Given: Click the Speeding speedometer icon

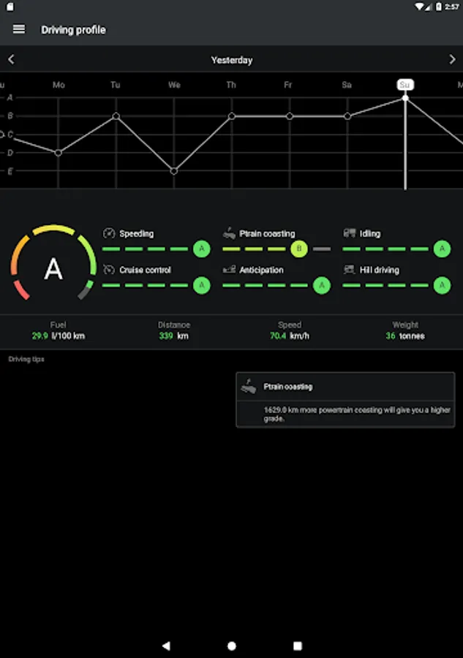Looking at the screenshot, I should click(x=109, y=233).
